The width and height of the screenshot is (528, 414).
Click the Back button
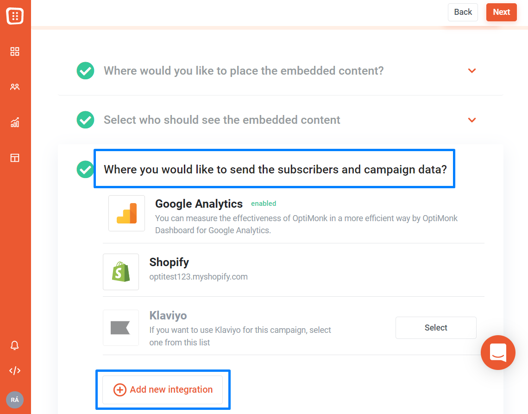pyautogui.click(x=463, y=12)
